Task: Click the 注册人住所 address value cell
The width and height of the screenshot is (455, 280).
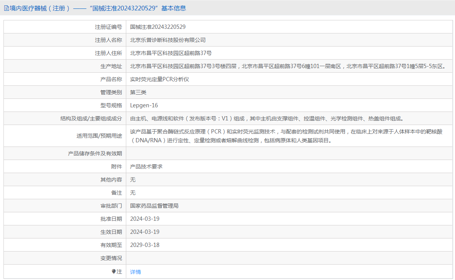Action: (171, 53)
